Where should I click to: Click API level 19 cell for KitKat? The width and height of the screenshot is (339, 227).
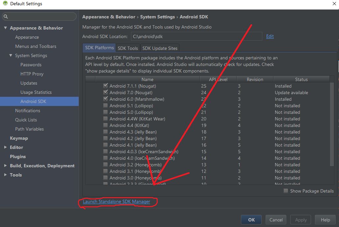pyautogui.click(x=204, y=125)
